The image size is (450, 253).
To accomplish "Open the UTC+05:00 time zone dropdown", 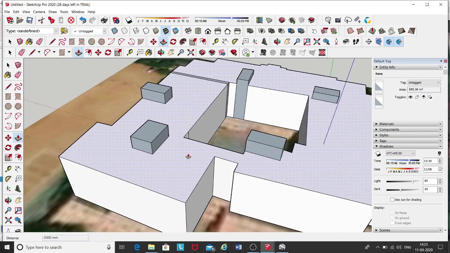I will pyautogui.click(x=400, y=153).
